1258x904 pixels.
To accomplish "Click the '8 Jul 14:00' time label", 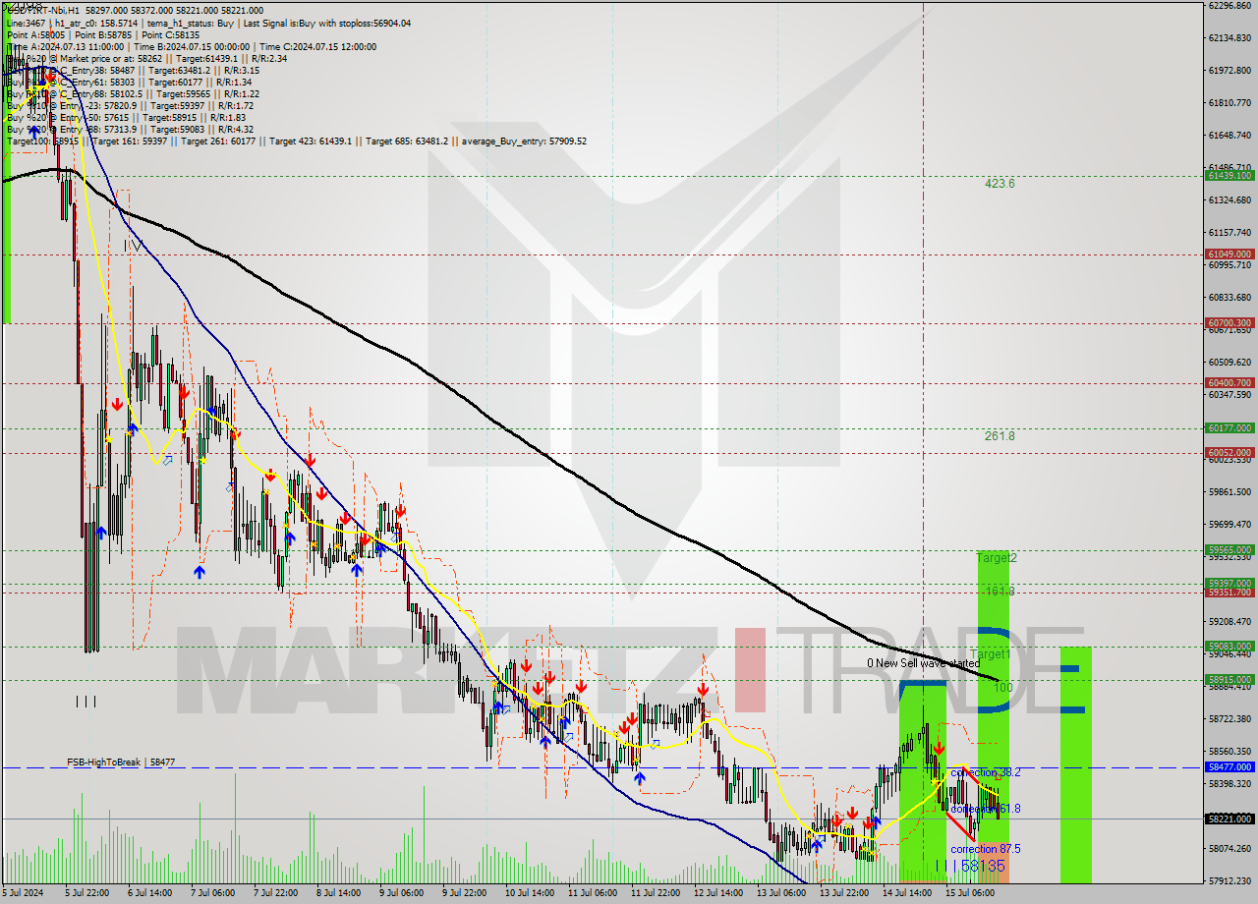I will click(339, 893).
